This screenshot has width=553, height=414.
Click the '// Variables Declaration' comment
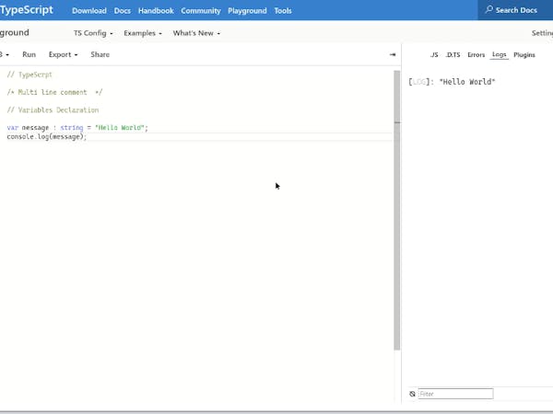(53, 110)
